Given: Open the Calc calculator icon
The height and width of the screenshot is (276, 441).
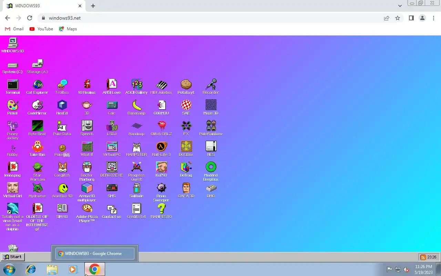Looking at the screenshot, I should 112,105.
